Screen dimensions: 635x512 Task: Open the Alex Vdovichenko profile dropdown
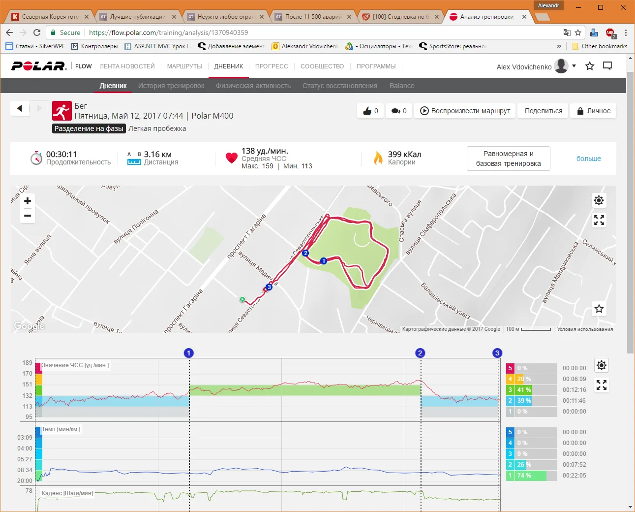point(574,66)
